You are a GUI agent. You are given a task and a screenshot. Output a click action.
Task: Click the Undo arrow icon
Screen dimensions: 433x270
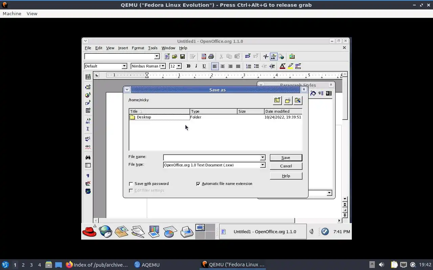pos(248,56)
